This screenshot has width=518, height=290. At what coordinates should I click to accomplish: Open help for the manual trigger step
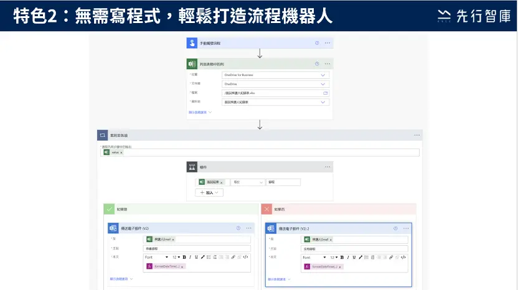[x=317, y=43]
